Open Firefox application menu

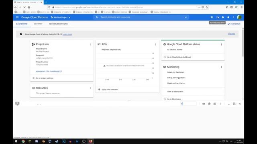pos(241,7)
